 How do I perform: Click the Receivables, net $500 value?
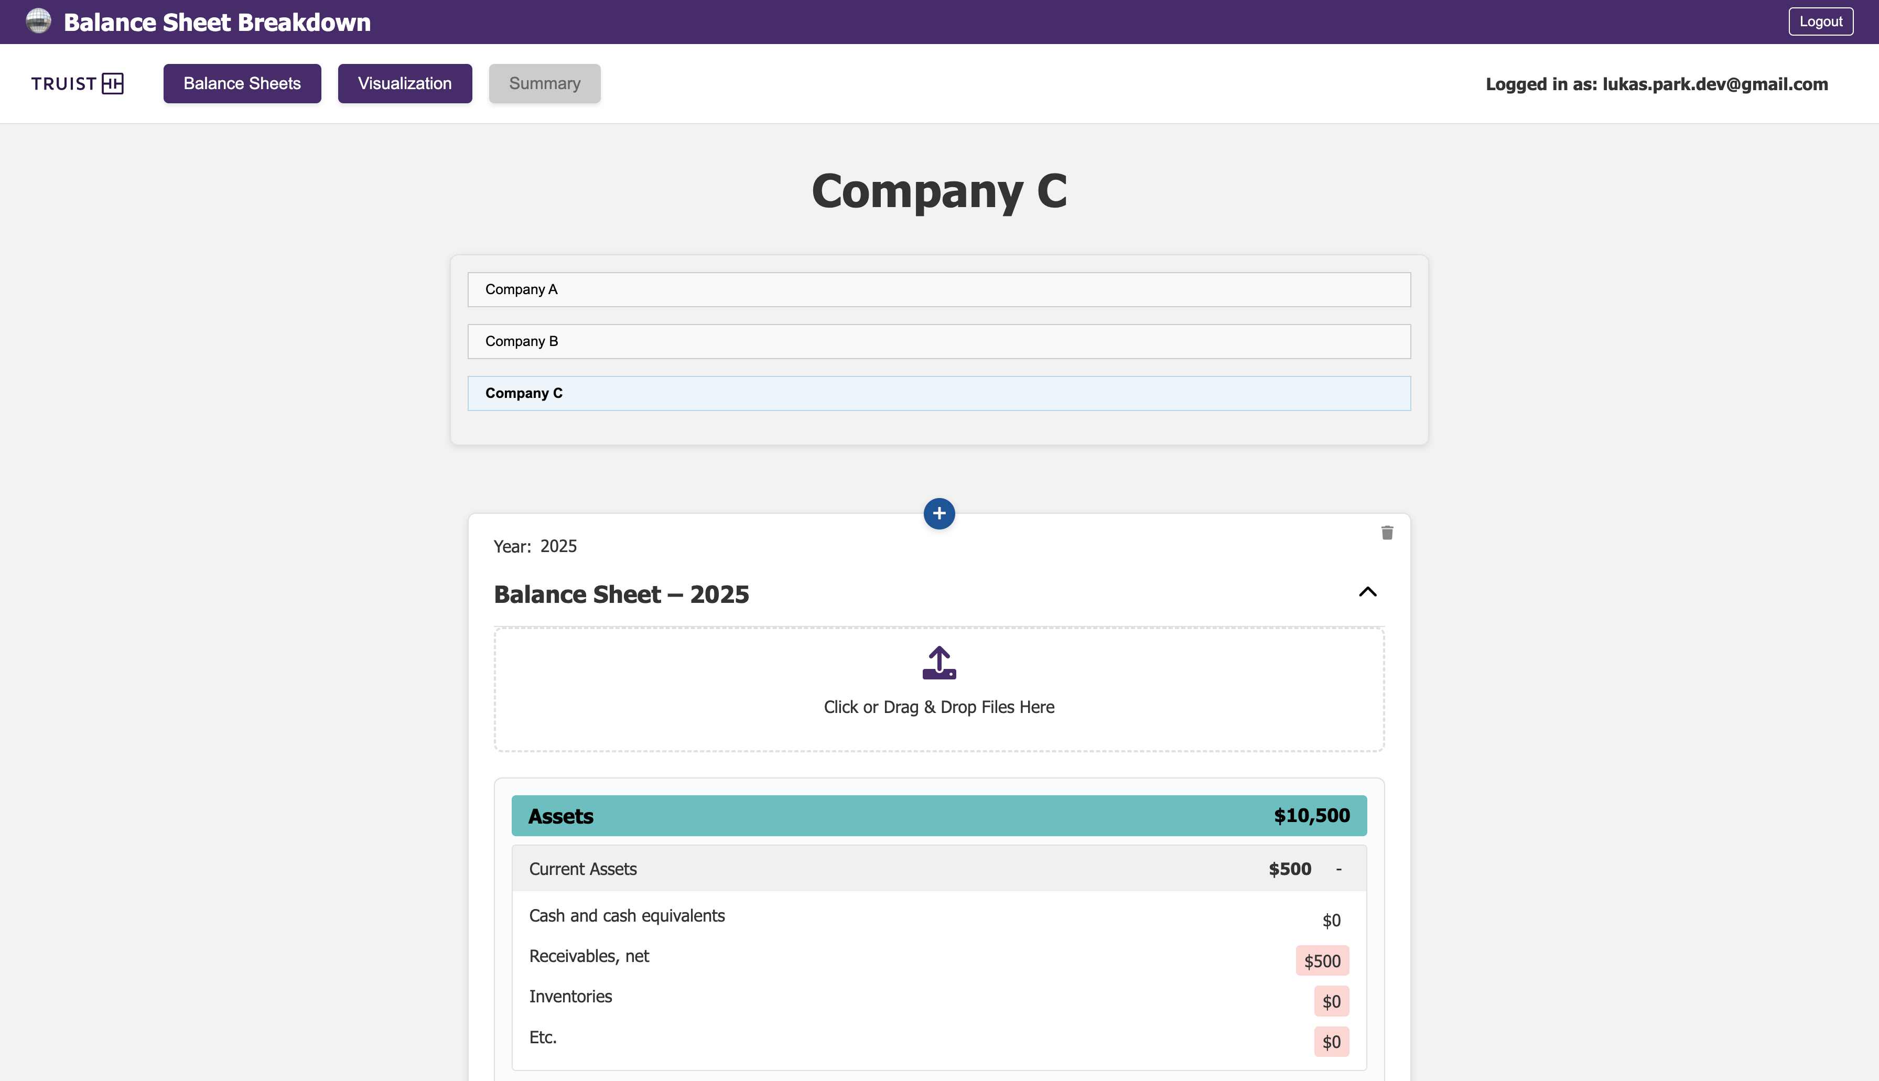point(1322,961)
